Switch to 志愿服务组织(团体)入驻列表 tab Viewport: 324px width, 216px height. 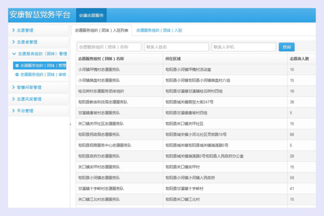pos(101,30)
